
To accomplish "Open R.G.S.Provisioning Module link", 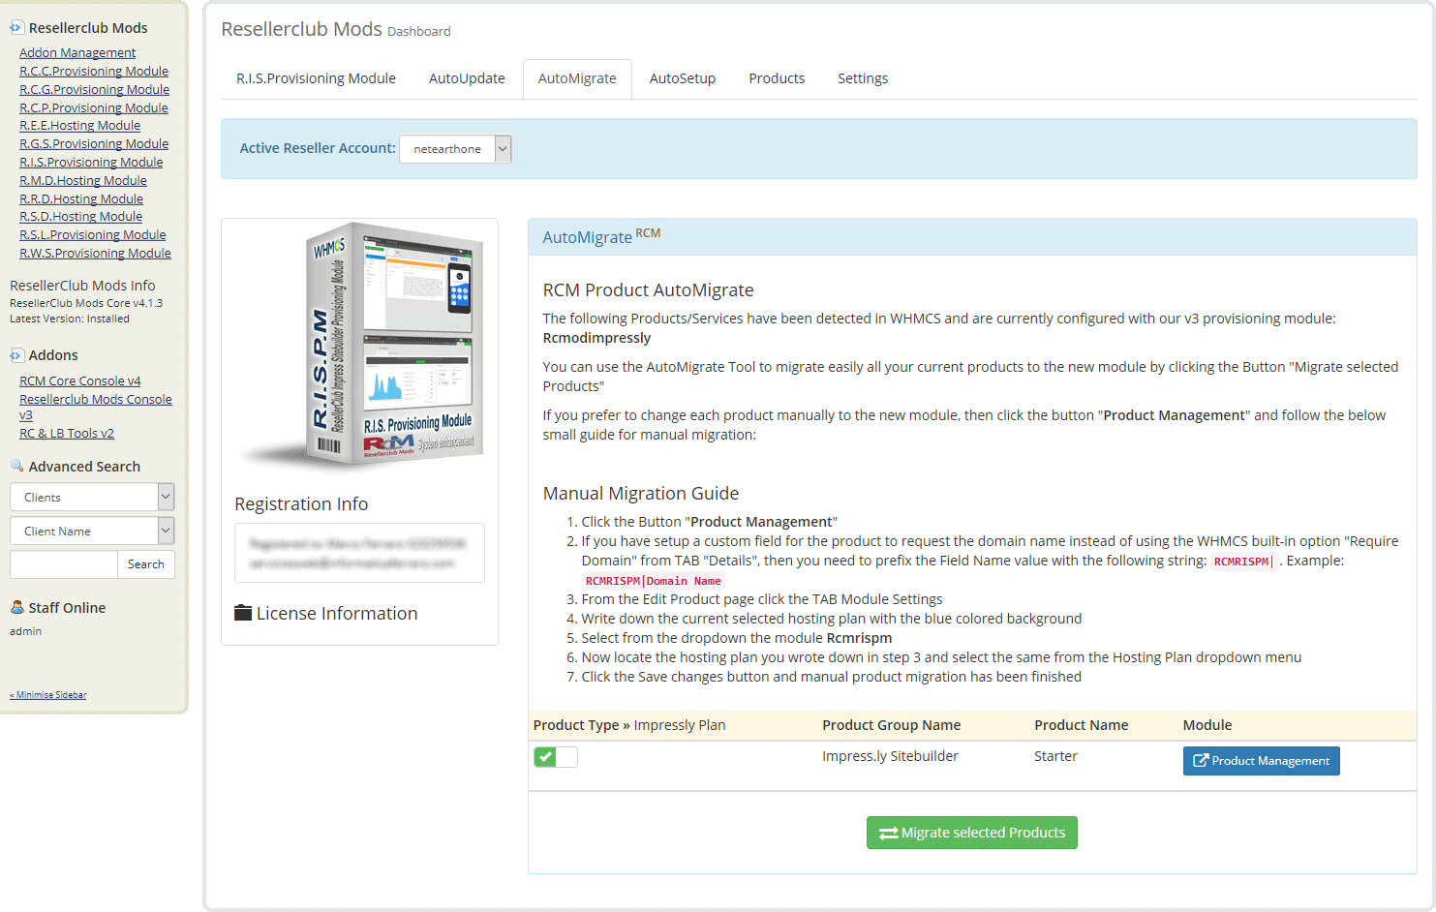I will click(94, 143).
